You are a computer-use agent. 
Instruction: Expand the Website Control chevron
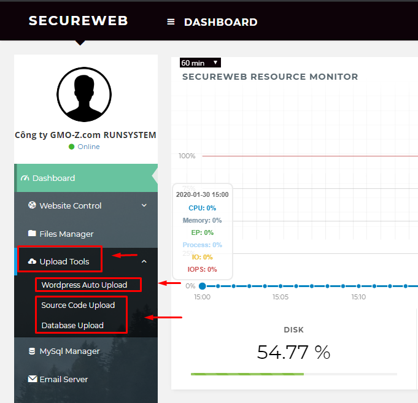tap(144, 205)
